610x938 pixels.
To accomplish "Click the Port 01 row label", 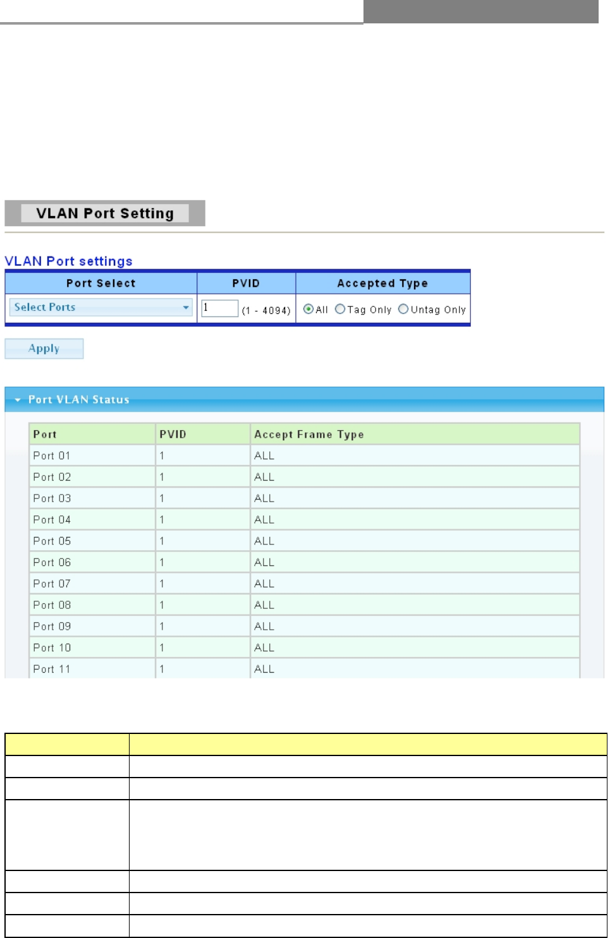I will coord(52,455).
